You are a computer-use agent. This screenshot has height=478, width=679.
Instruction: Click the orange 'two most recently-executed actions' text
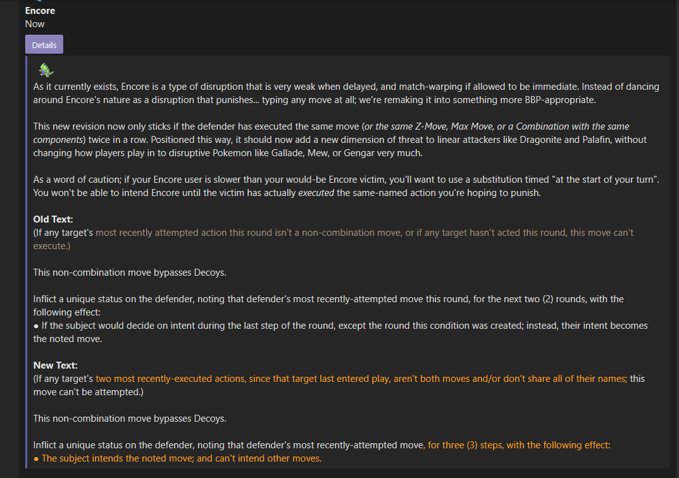coord(171,379)
